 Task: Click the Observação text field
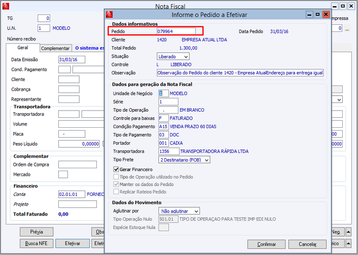(x=240, y=73)
